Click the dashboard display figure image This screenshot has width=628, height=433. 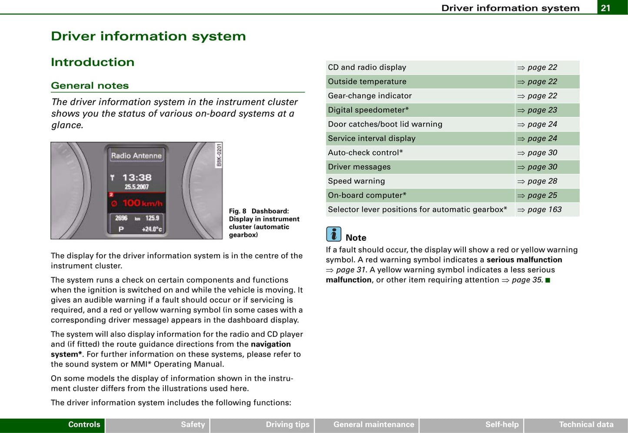coord(136,191)
